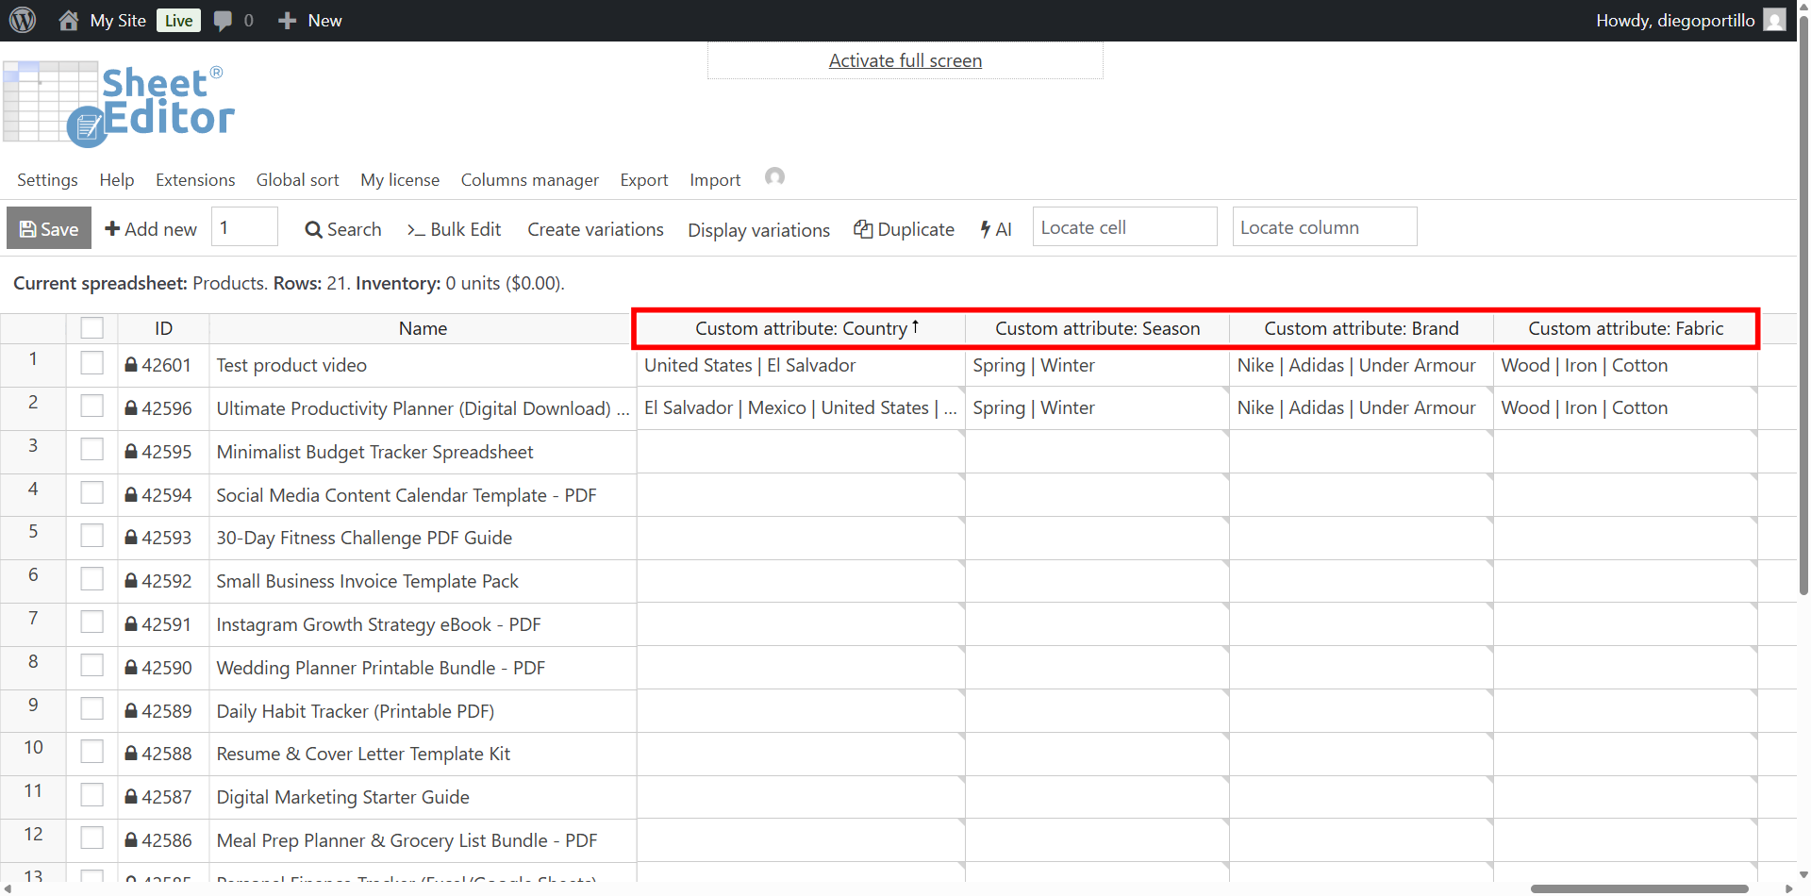Click the lock icon for product 42601
This screenshot has height=896, width=1811.
[131, 365]
